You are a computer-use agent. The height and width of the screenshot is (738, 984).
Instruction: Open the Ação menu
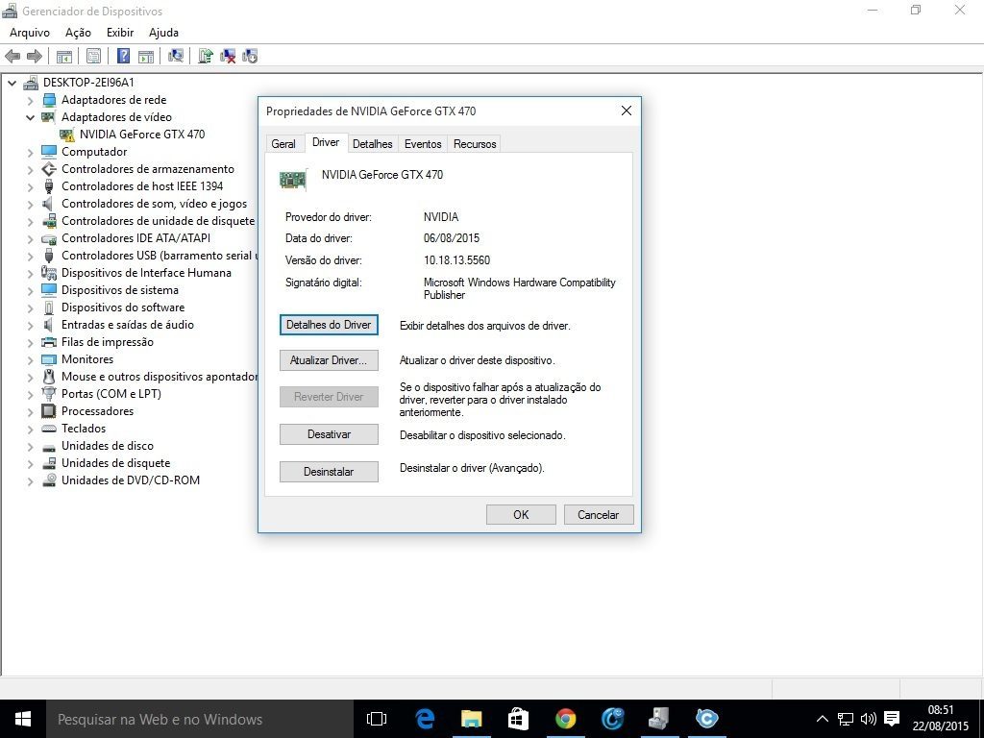click(78, 33)
